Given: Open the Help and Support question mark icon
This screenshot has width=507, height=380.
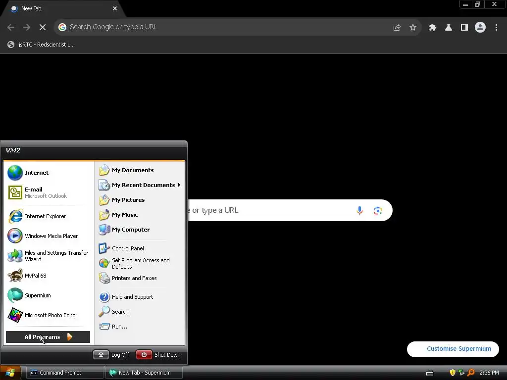Looking at the screenshot, I should (x=104, y=297).
